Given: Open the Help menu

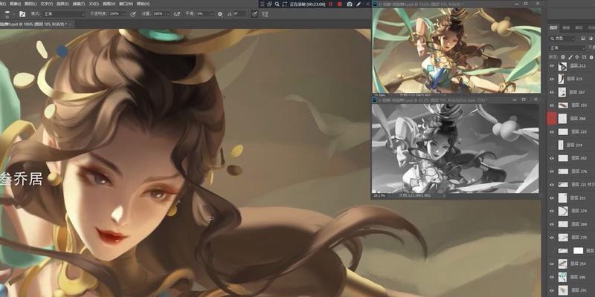Looking at the screenshot, I should [143, 4].
